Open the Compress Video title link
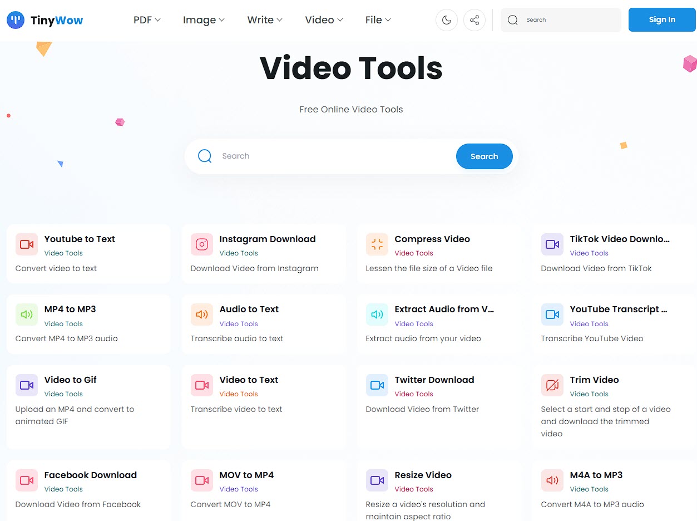The image size is (697, 521). tap(432, 239)
